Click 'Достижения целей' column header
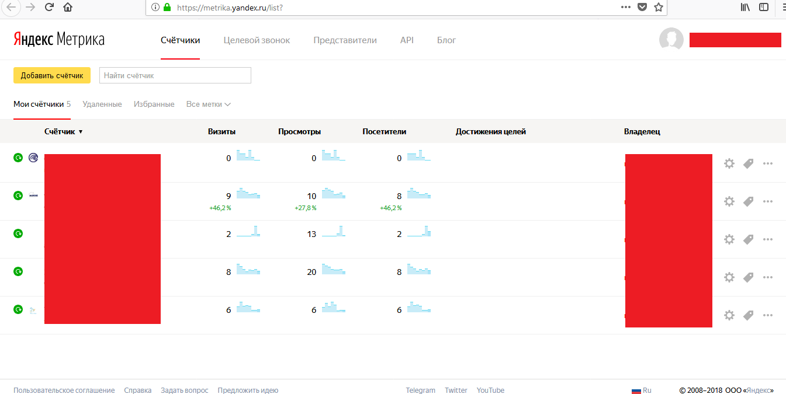Viewport: 786px width, 394px height. click(x=491, y=131)
